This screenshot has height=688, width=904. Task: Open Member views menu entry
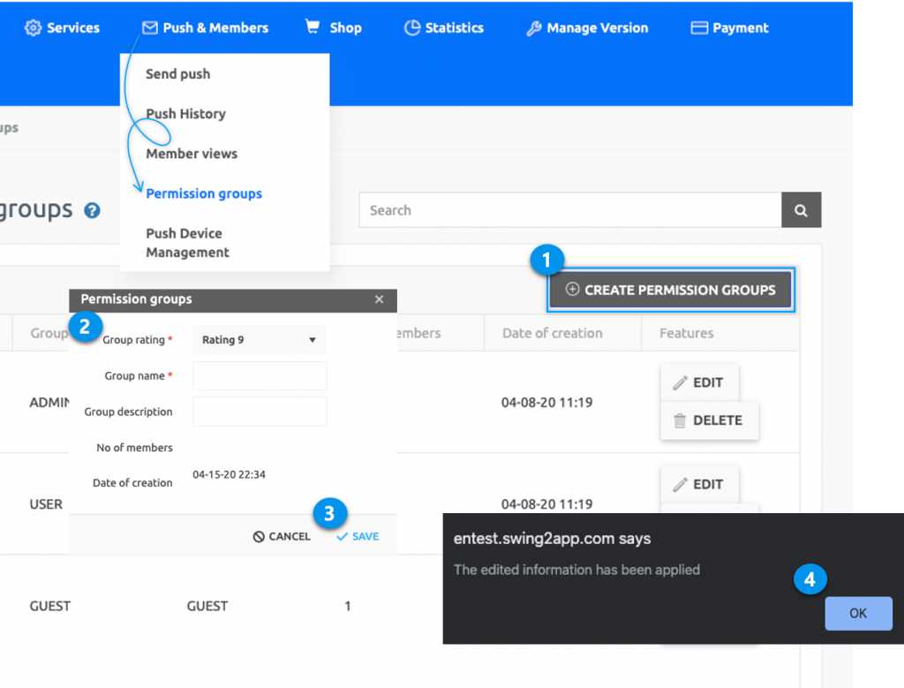(191, 153)
